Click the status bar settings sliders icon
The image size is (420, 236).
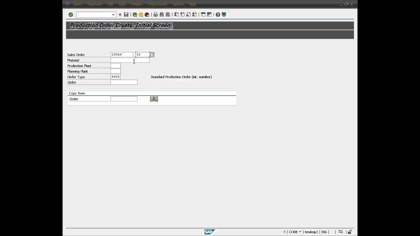pyautogui.click(x=341, y=232)
